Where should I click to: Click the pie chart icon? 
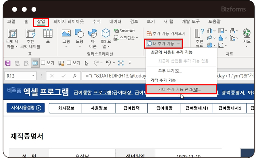tap(210, 45)
